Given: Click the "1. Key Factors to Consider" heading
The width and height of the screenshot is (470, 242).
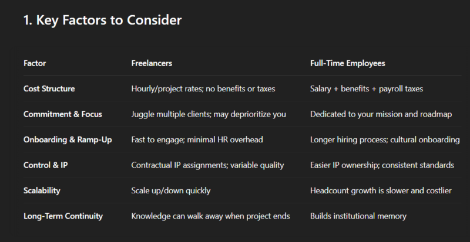Looking at the screenshot, I should point(102,21).
